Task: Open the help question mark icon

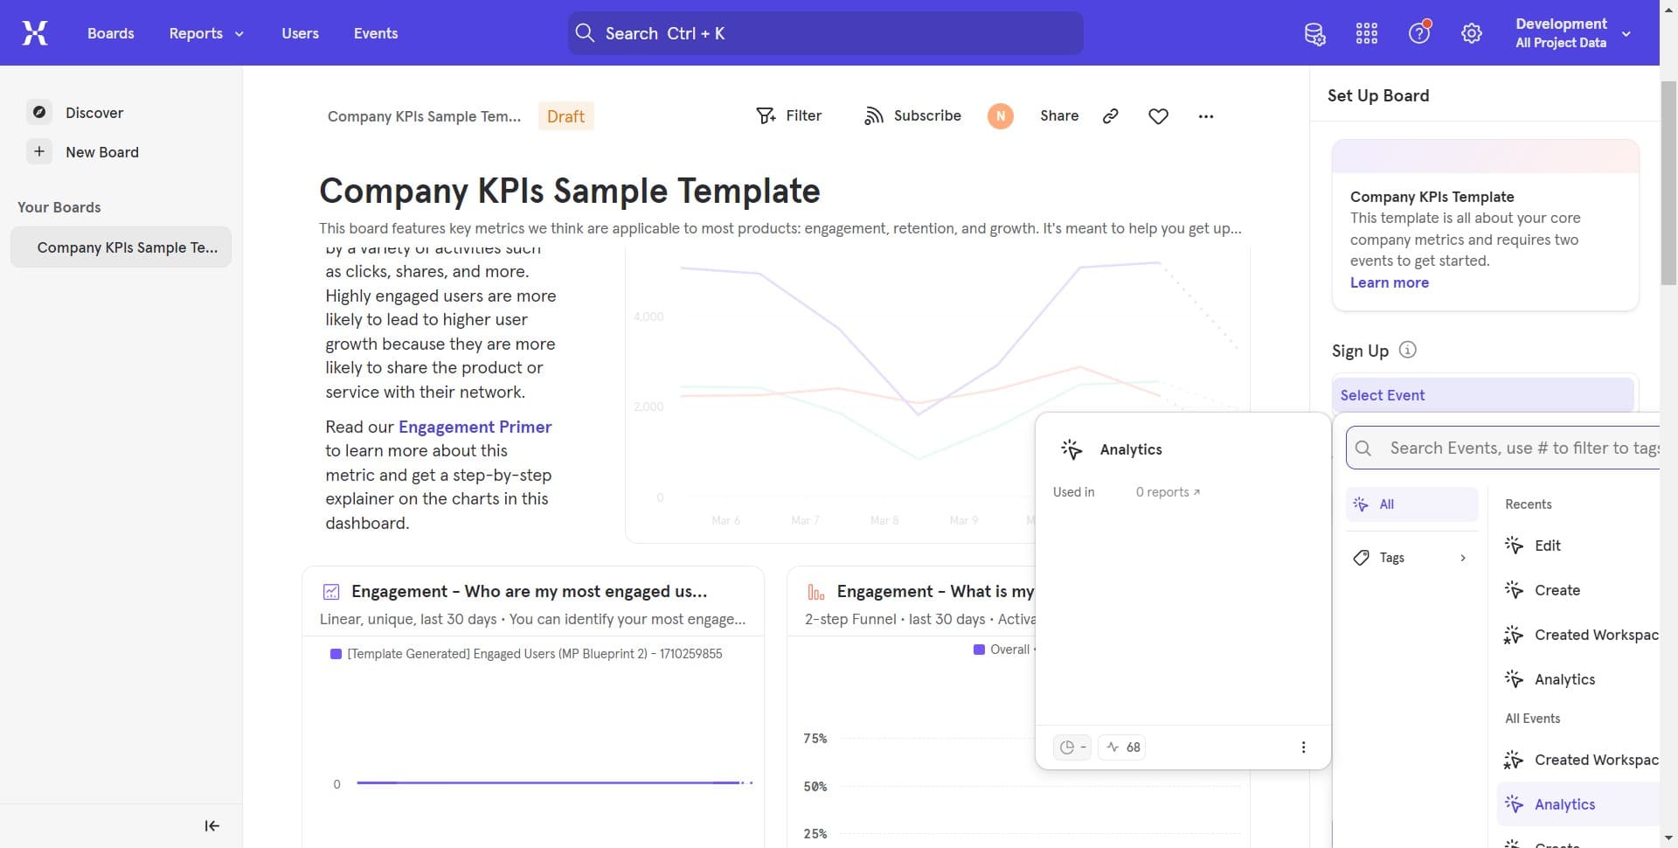Action: [1418, 34]
